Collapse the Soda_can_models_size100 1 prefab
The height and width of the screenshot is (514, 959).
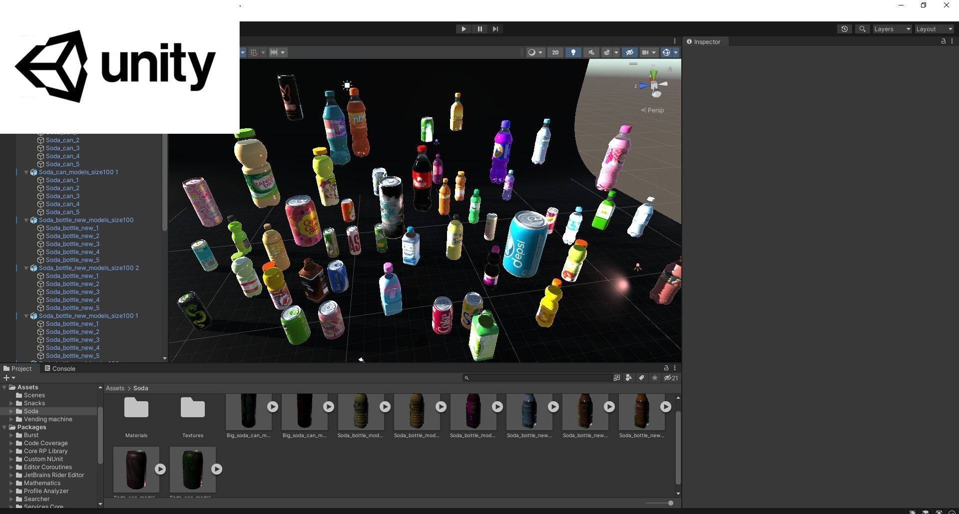pos(26,172)
